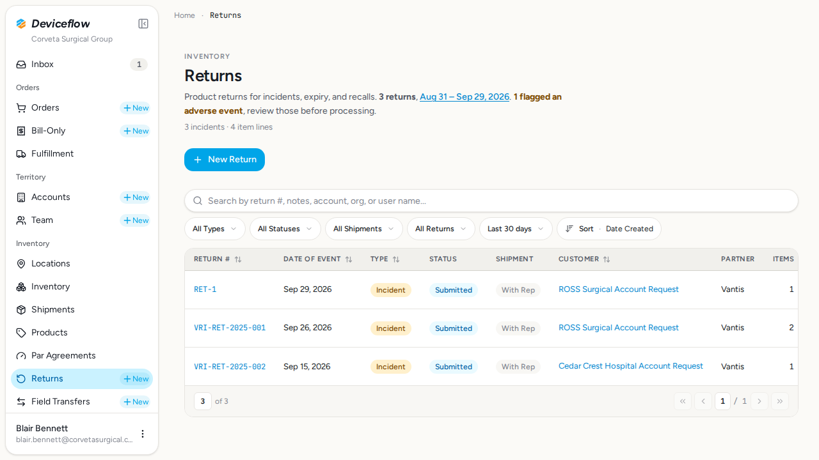819x460 pixels.
Task: Open Inventory in the sidebar
Action: click(x=82, y=287)
